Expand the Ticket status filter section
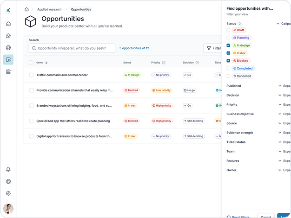 point(284,142)
